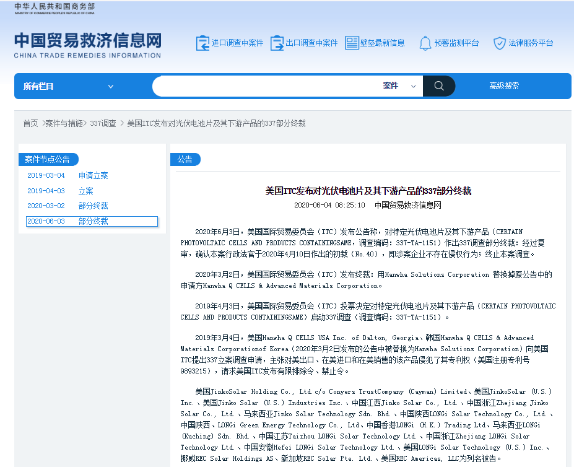
Task: Click the 预警监测平台 bell icon
Action: (425, 43)
